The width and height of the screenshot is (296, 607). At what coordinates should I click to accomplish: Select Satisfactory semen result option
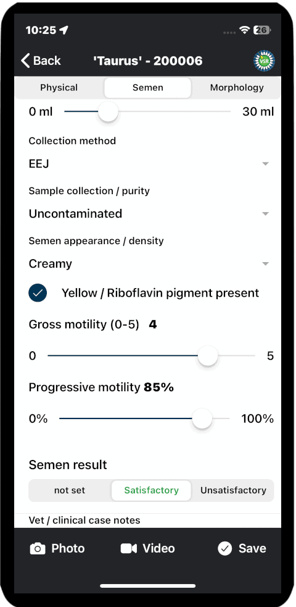(x=152, y=490)
